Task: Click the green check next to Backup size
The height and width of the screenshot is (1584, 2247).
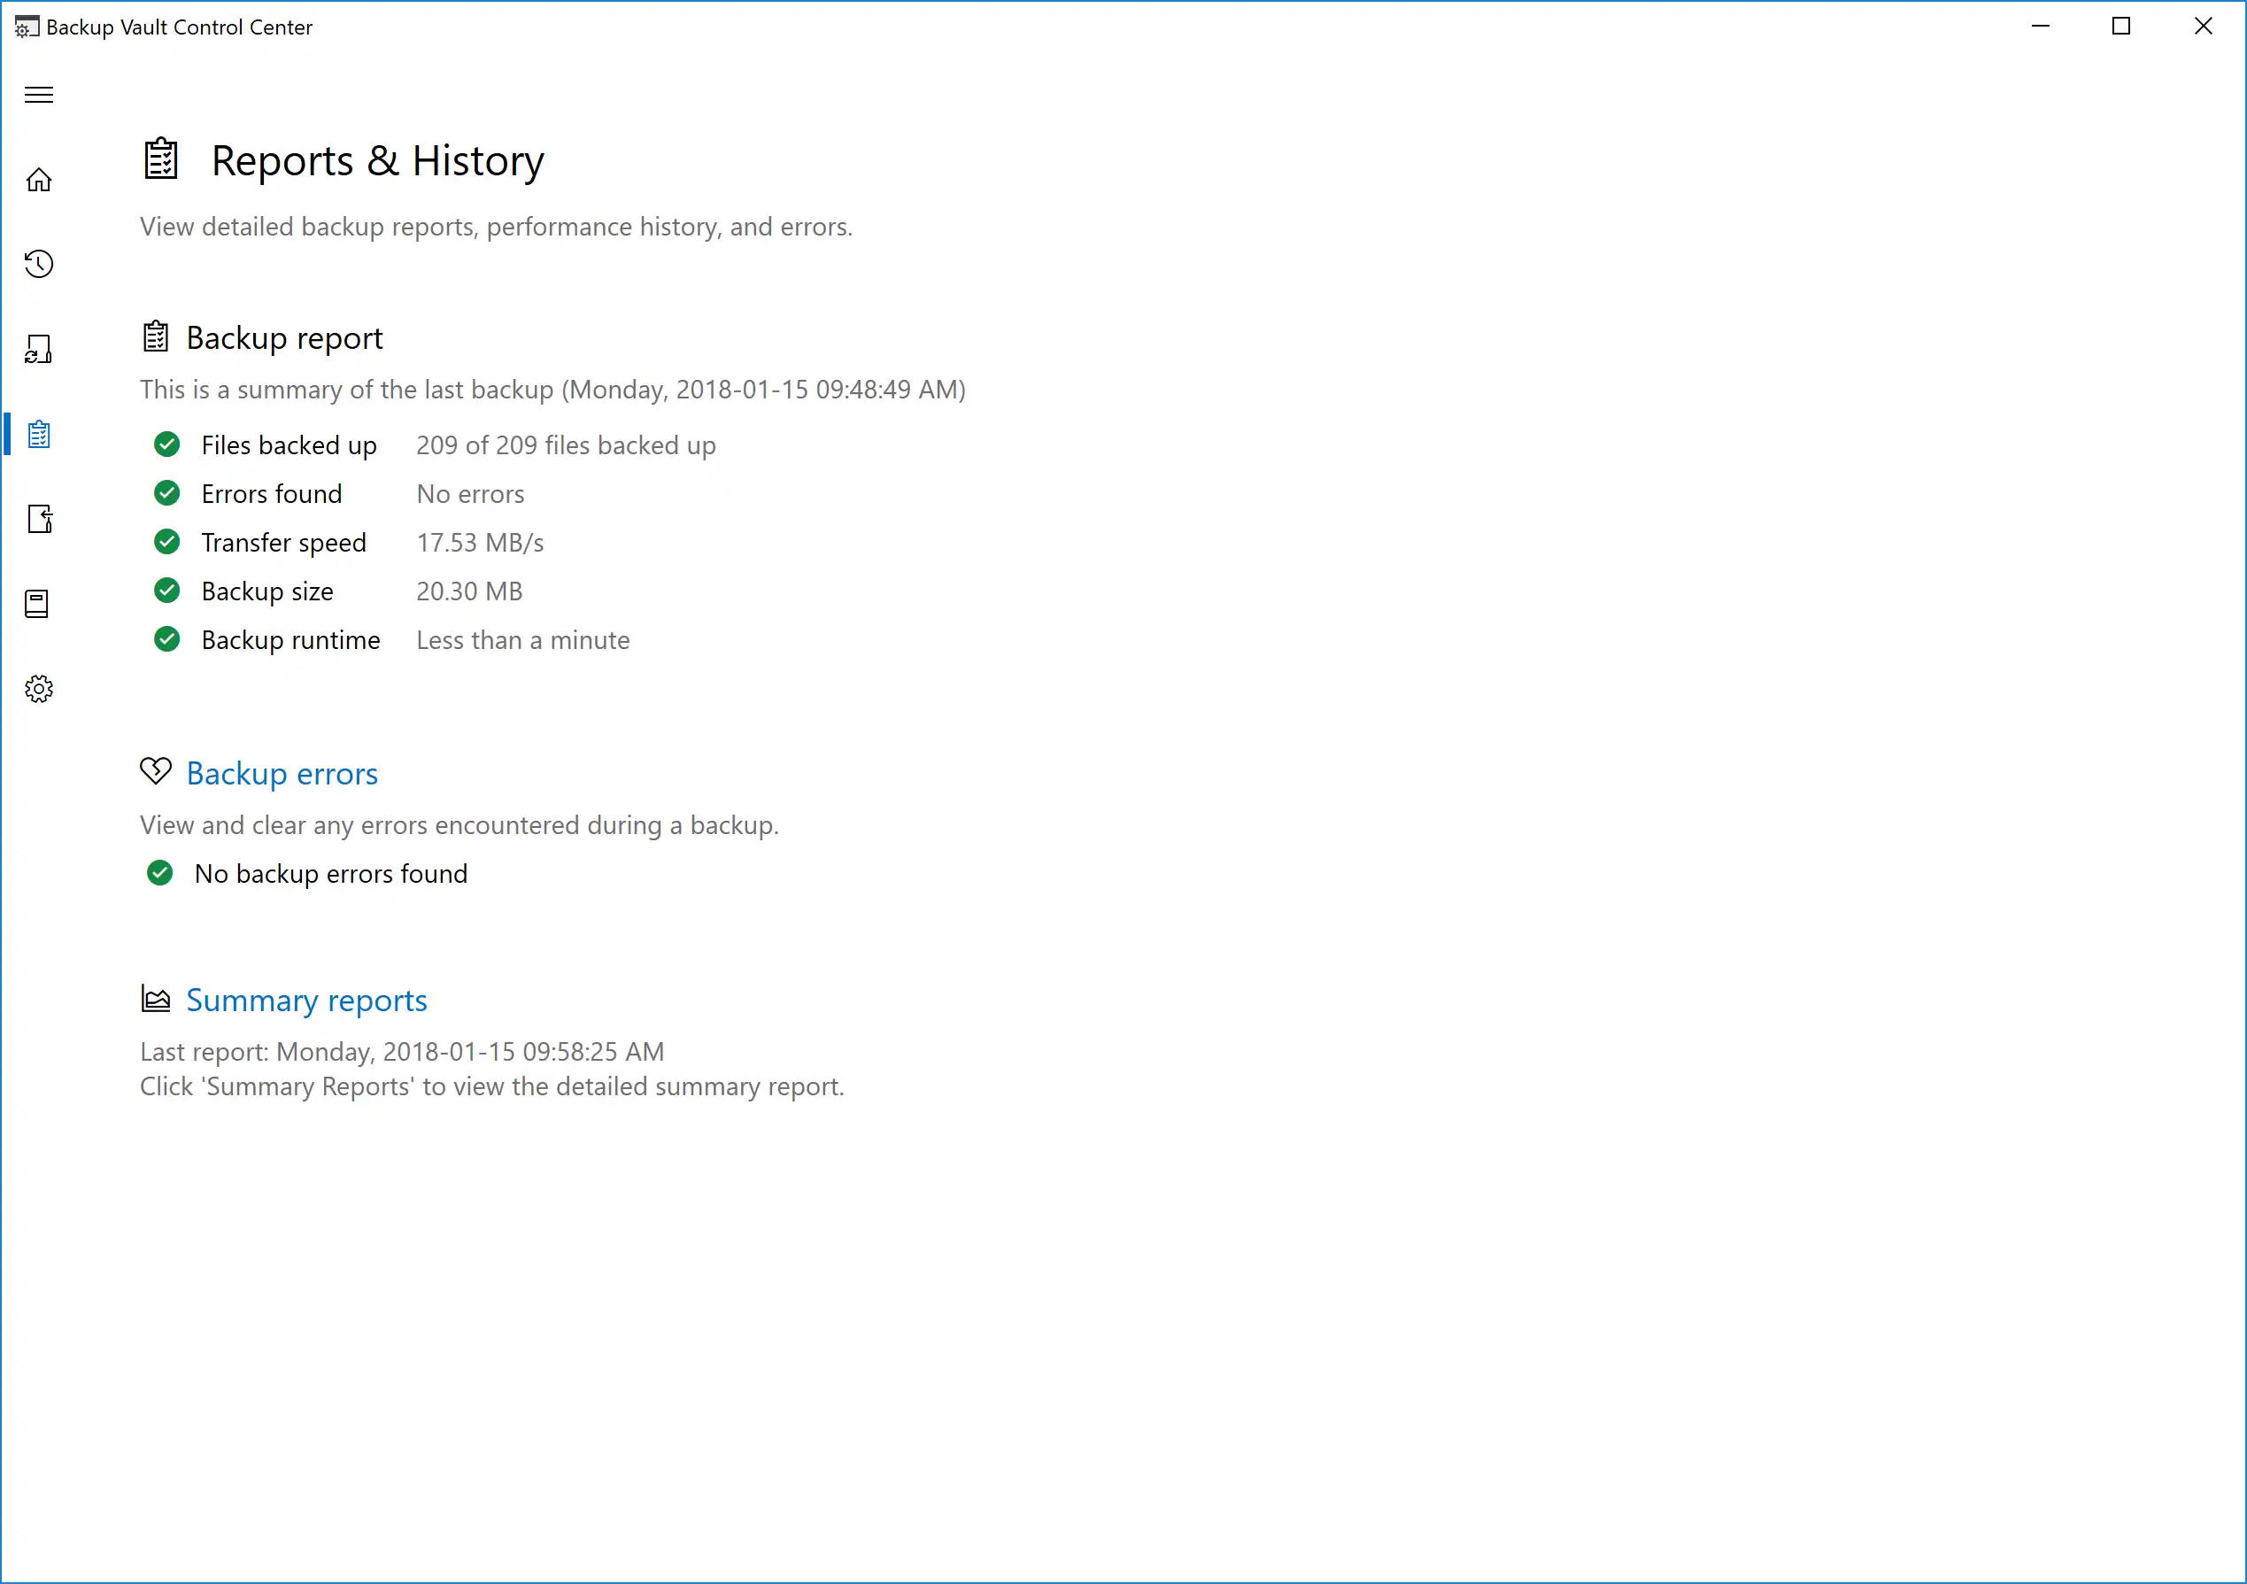Action: click(167, 591)
